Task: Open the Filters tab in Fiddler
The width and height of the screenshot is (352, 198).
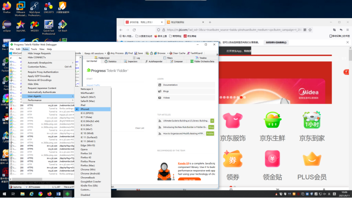Action: click(168, 58)
